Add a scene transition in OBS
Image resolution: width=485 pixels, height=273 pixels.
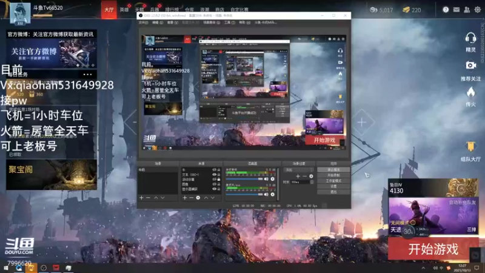298,176
